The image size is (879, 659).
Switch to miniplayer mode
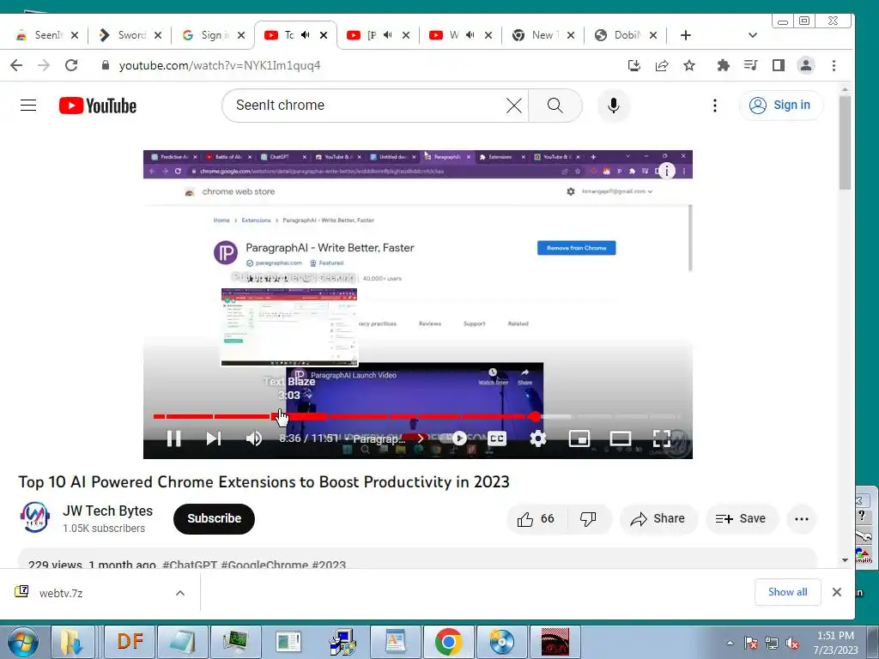click(579, 438)
